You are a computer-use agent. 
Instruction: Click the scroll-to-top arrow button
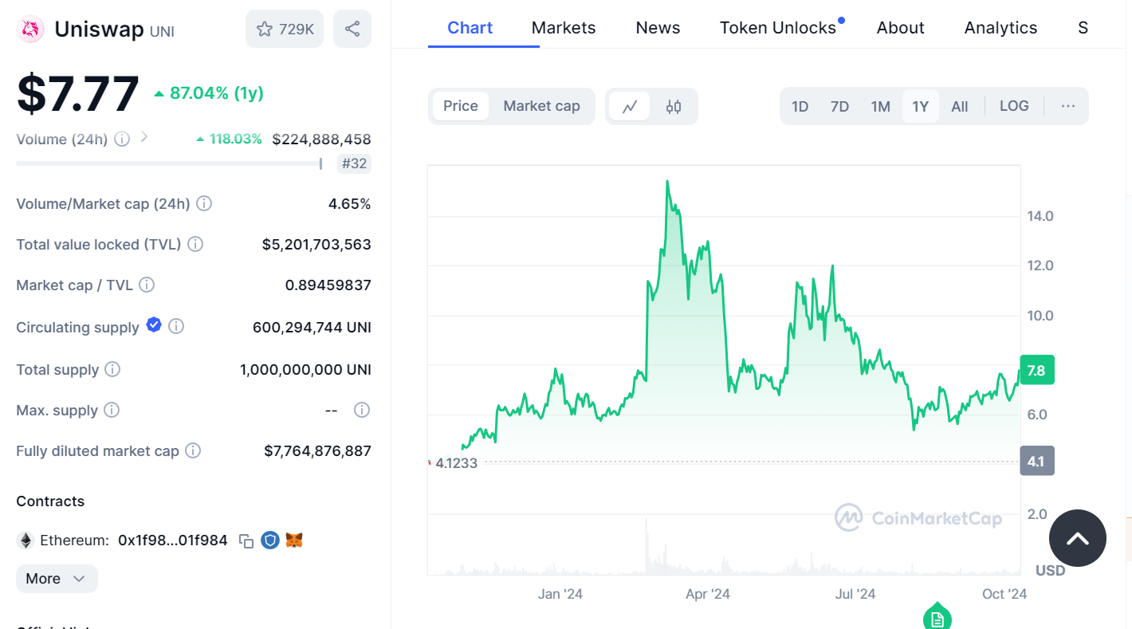[x=1077, y=539]
